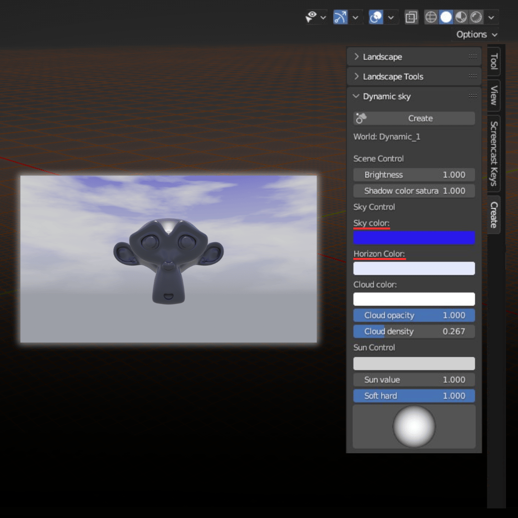Click the Sky Control label
This screenshot has width=518, height=518.
coord(374,207)
